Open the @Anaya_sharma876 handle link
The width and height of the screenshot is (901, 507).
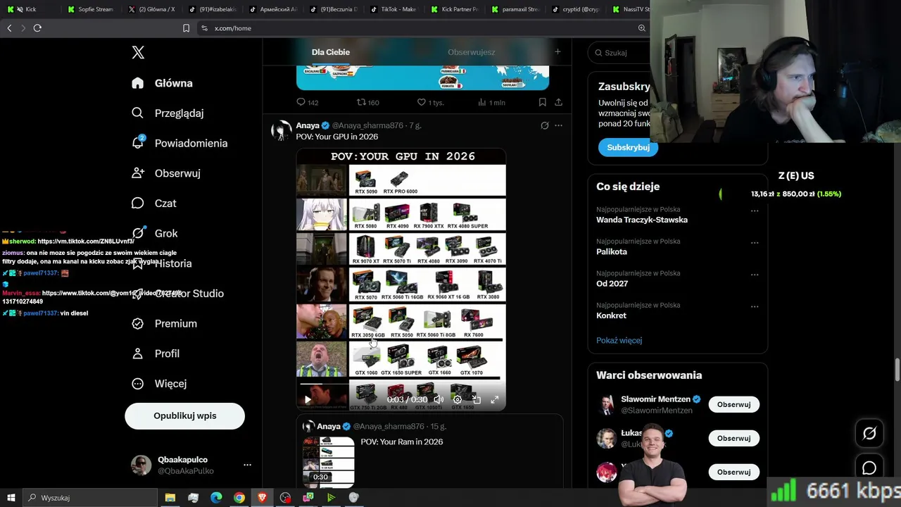pos(367,125)
